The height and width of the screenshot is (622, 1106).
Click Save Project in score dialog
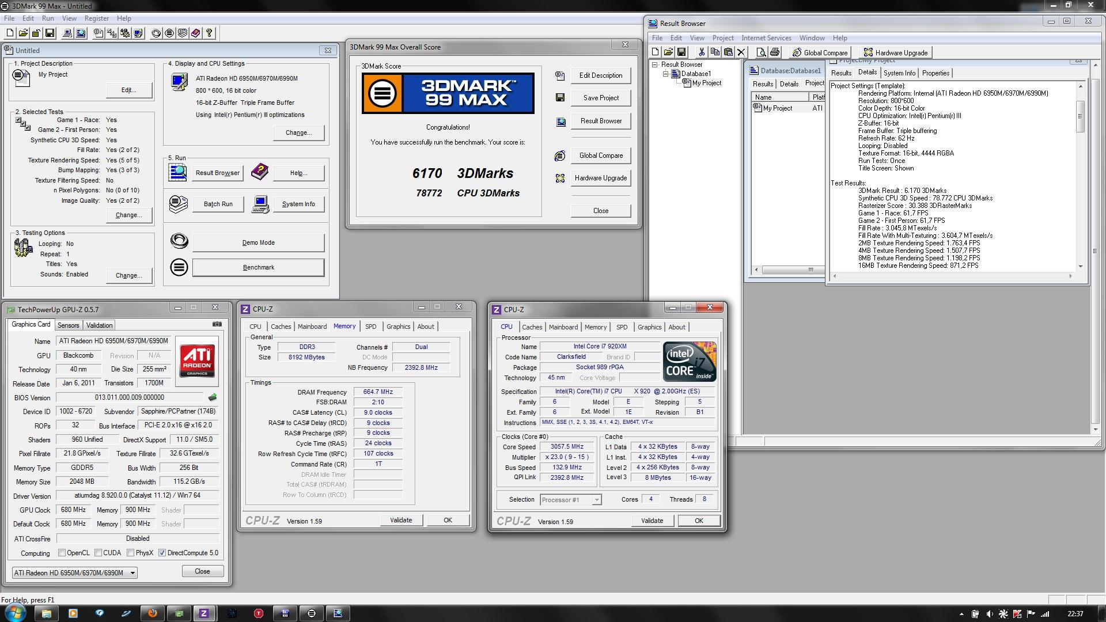(601, 98)
